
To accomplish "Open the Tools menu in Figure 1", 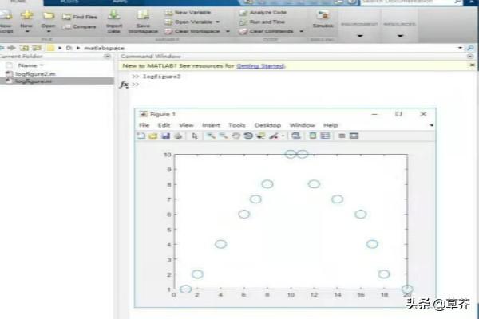I will pos(236,125).
